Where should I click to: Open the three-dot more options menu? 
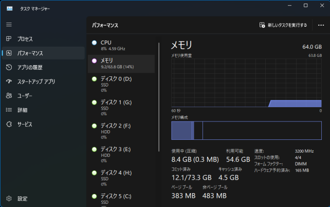[x=321, y=25]
